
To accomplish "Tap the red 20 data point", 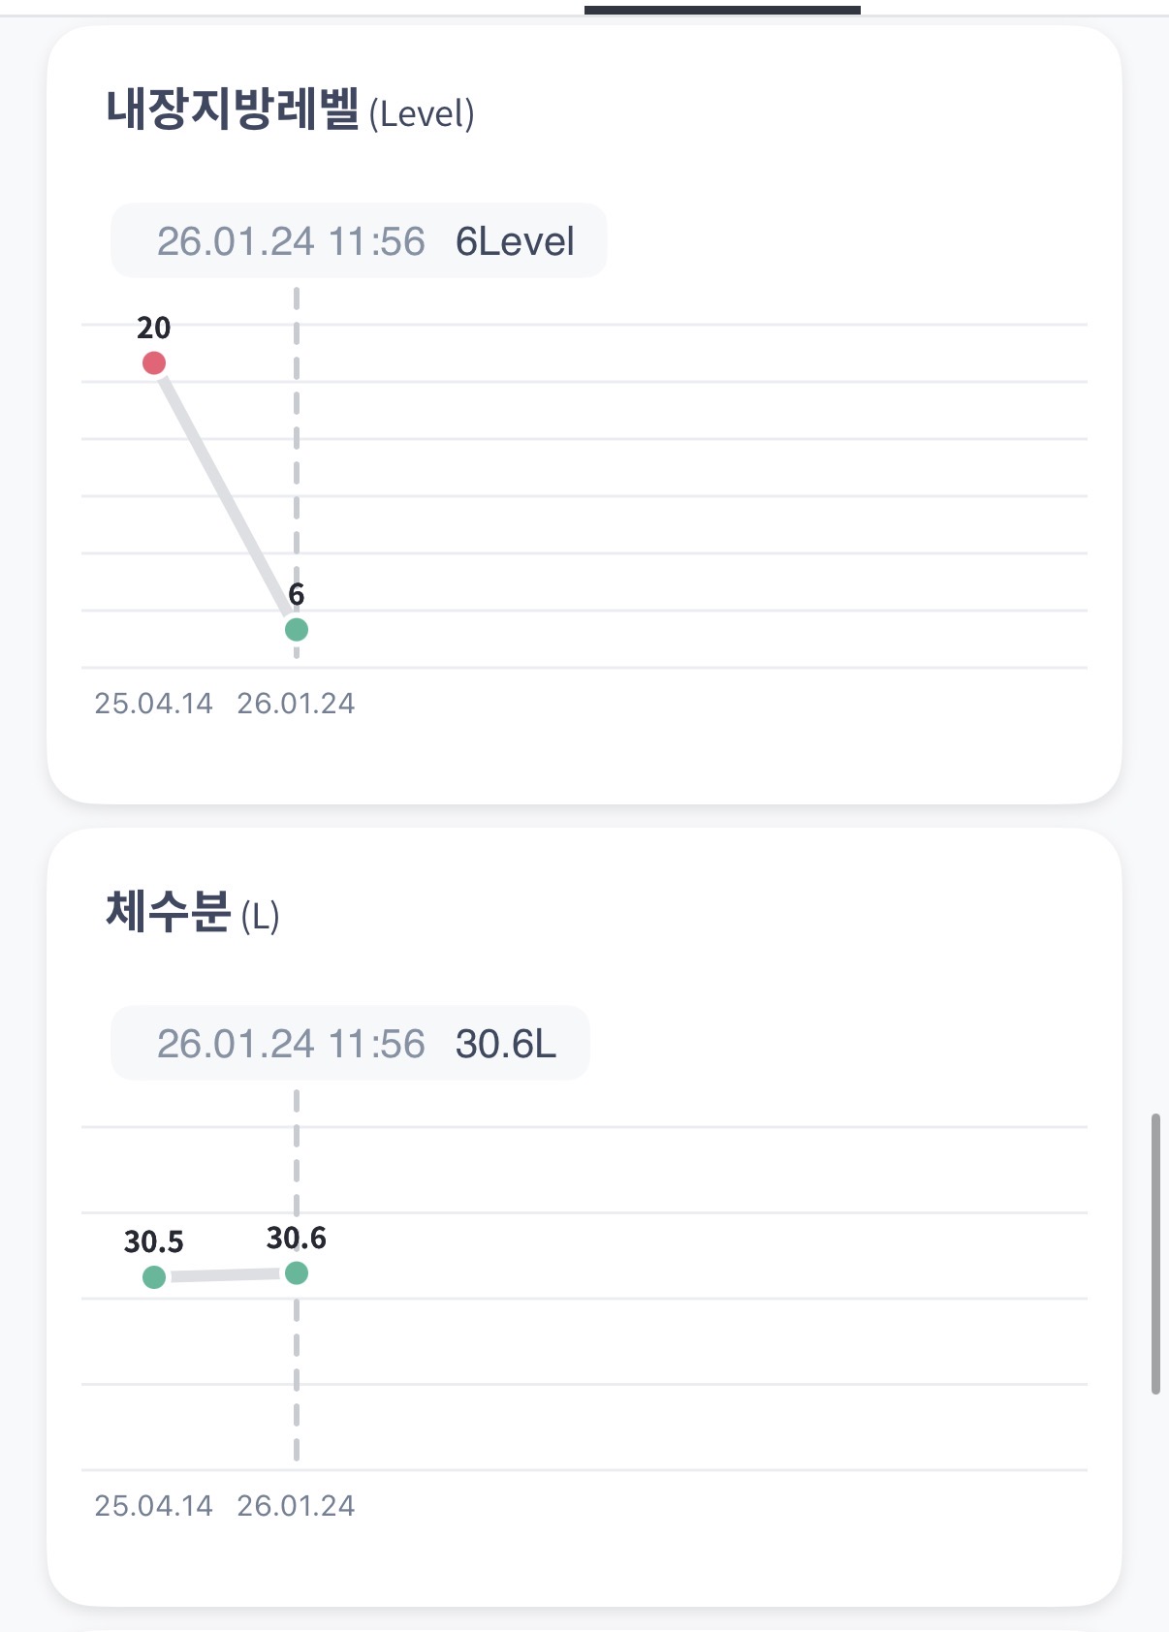I will (154, 363).
